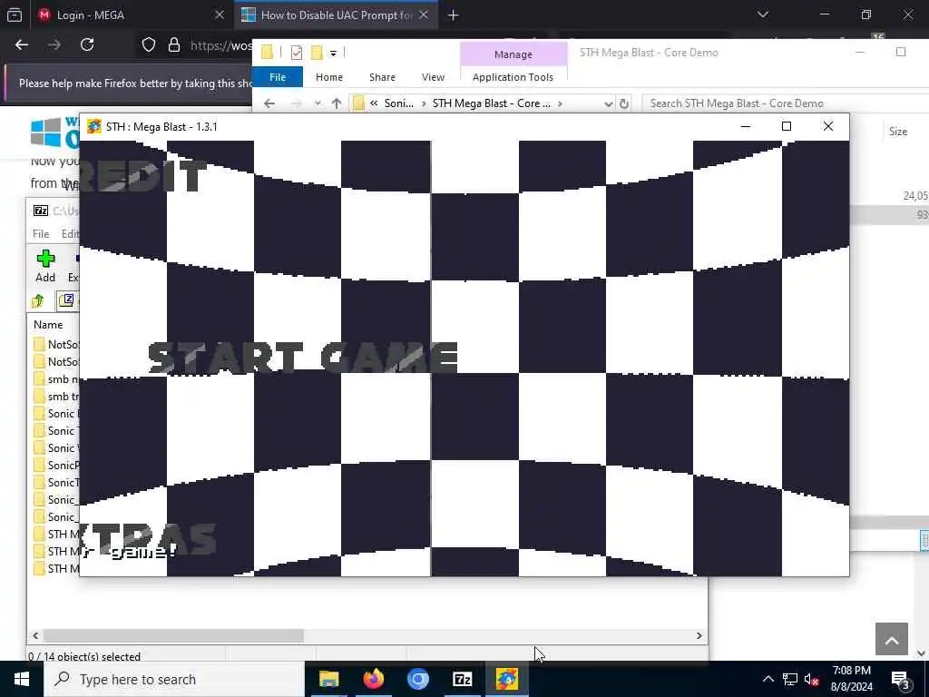Image resolution: width=929 pixels, height=697 pixels.
Task: Click the Add button in 7-Zip
Action: point(45,266)
